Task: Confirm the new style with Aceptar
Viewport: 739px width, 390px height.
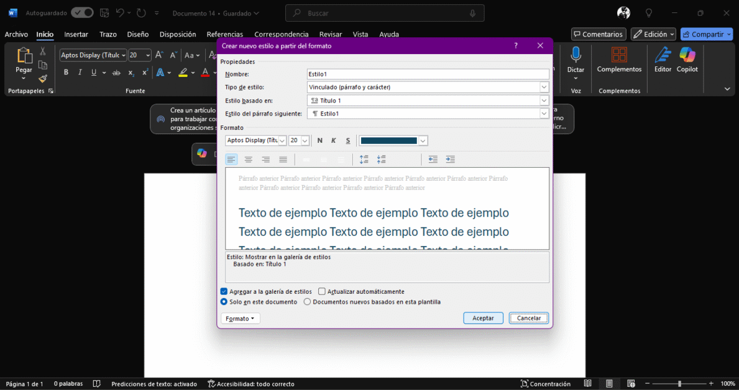Action: click(483, 317)
